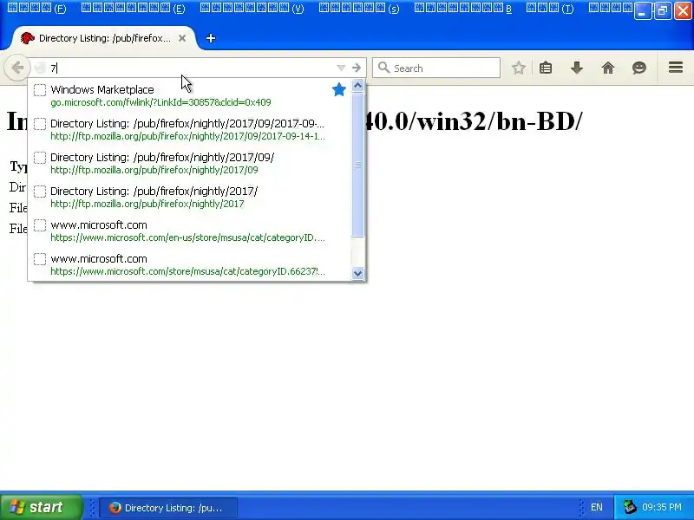Click the magnifier icon in Search box
The height and width of the screenshot is (520, 694).
[x=383, y=68]
